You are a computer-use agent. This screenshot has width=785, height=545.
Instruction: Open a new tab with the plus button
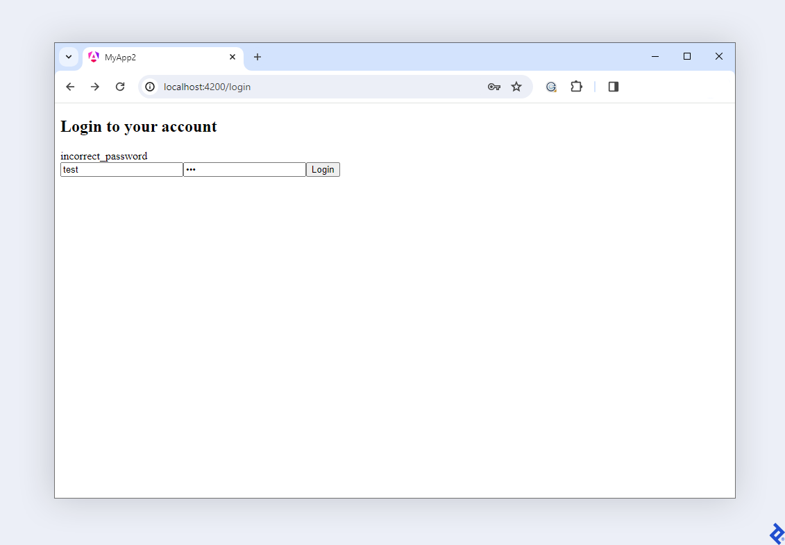point(258,57)
